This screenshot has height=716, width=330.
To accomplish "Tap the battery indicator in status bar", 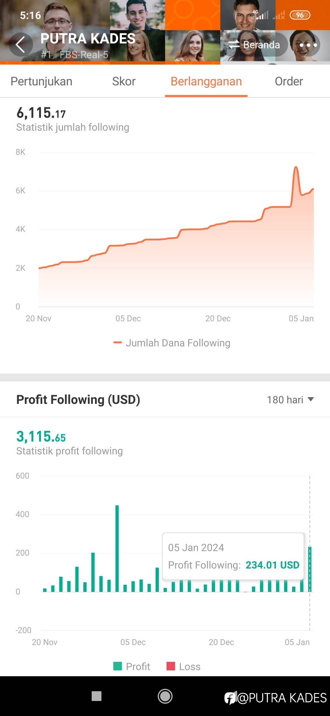I will (x=300, y=15).
